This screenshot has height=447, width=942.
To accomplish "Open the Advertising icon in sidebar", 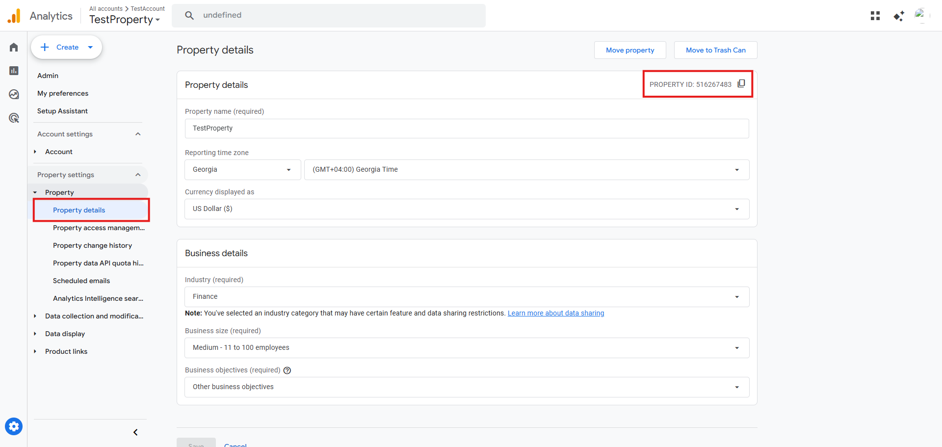I will tap(14, 118).
